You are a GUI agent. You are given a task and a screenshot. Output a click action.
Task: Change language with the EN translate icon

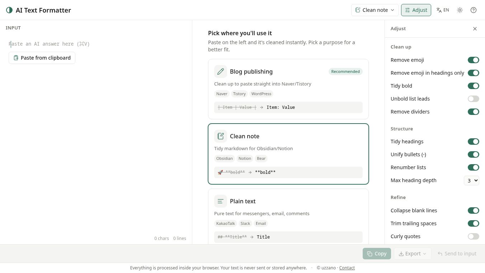443,10
